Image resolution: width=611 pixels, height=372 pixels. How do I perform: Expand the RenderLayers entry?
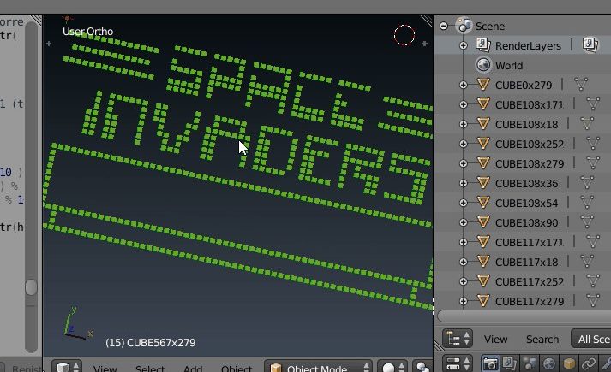coord(464,46)
